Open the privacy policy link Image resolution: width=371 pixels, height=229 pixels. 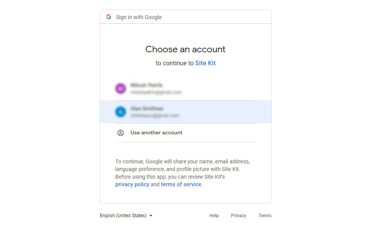point(132,184)
